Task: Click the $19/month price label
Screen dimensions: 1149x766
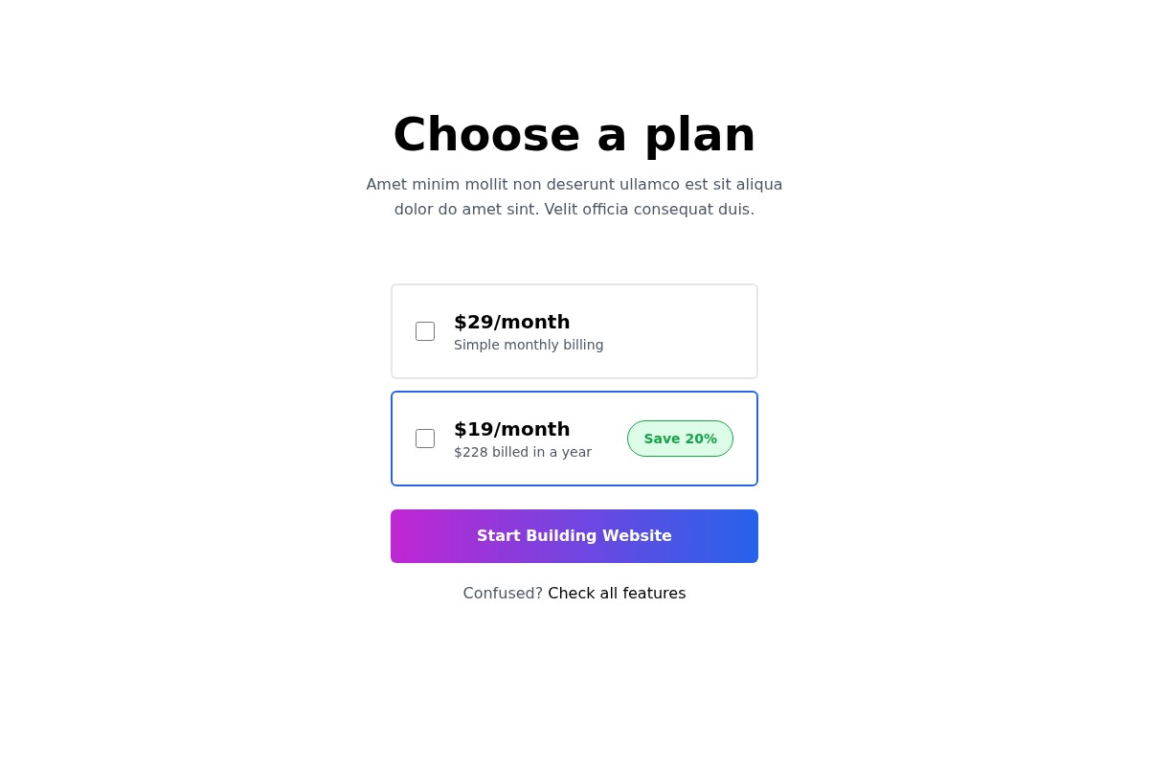Action: coord(511,429)
